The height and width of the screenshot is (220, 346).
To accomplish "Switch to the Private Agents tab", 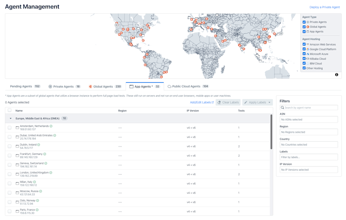I will pos(64,86).
